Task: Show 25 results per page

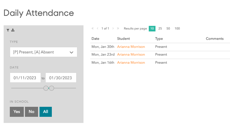Action: (160, 28)
